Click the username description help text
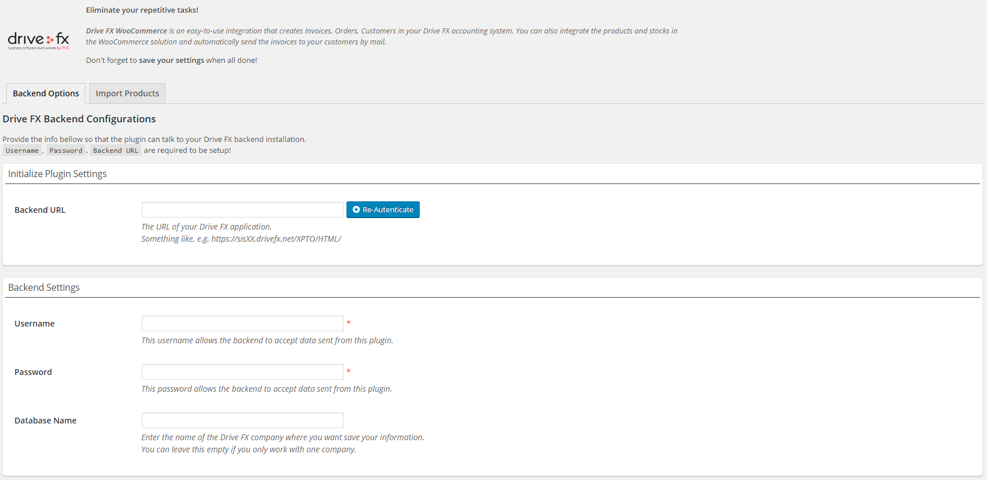 (x=267, y=340)
